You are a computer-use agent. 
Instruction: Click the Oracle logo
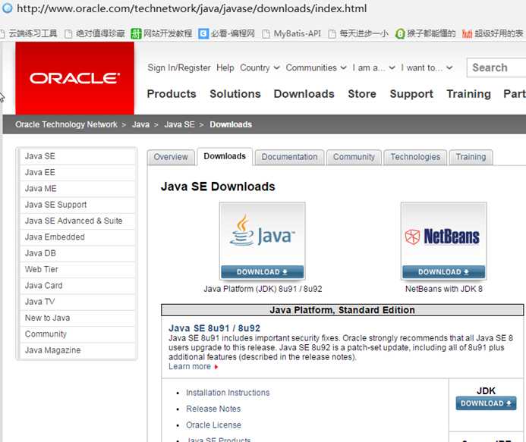(x=74, y=78)
